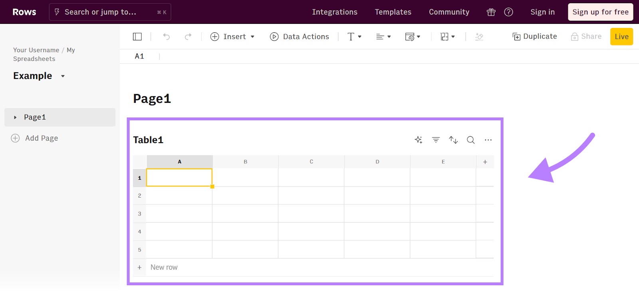Open the Table1 three-dots options menu
639x298 pixels.
click(x=488, y=140)
